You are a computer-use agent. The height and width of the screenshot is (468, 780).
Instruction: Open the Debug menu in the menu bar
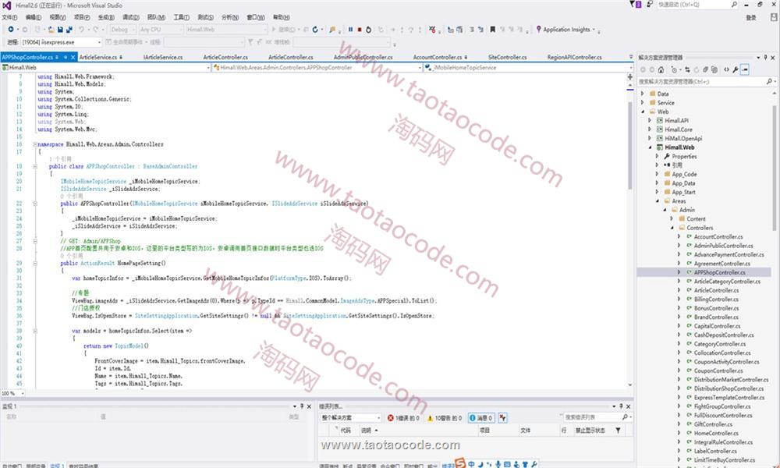(131, 16)
